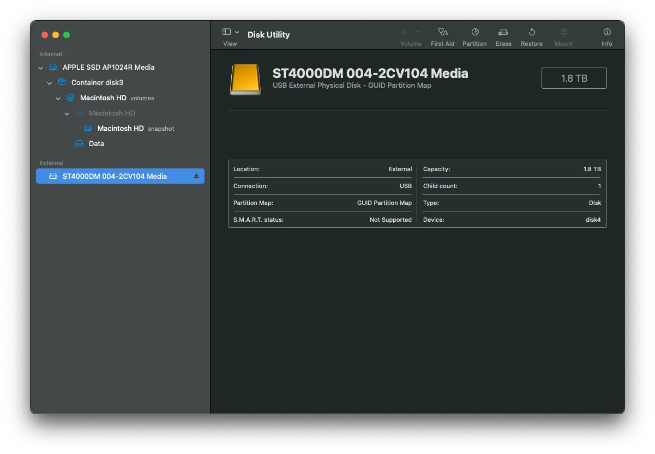655x454 pixels.
Task: Select ST4000DM 004-2CV104 Media in sidebar
Action: click(x=115, y=176)
